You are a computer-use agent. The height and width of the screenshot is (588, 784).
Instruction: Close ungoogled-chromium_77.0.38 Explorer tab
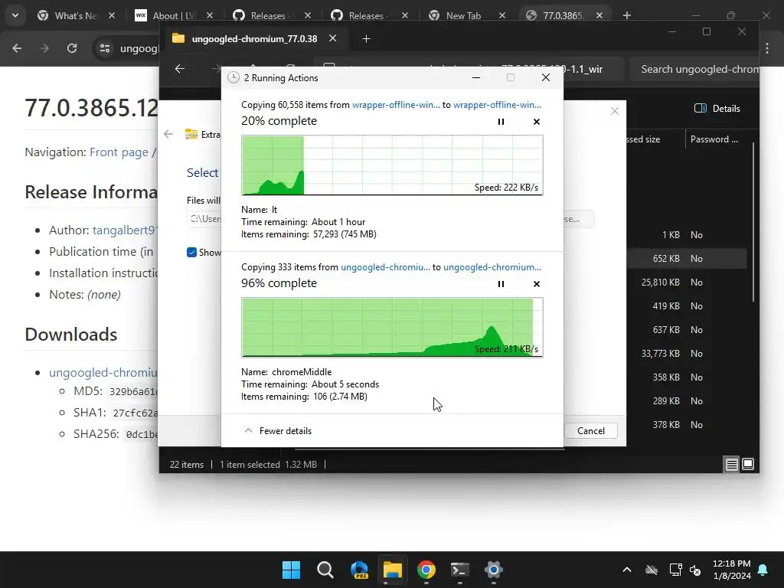tap(332, 38)
